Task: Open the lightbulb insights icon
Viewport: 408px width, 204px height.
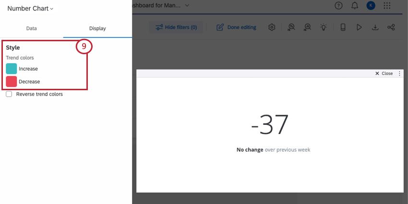Action: coord(324,27)
